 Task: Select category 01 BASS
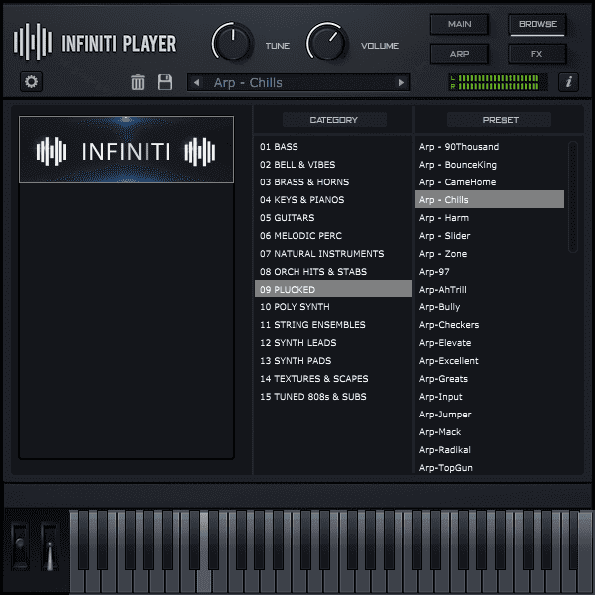point(333,147)
